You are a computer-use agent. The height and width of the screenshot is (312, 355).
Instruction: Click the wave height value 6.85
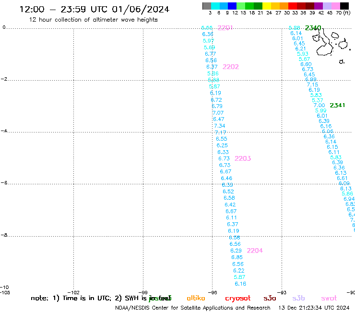(x=237, y=257)
